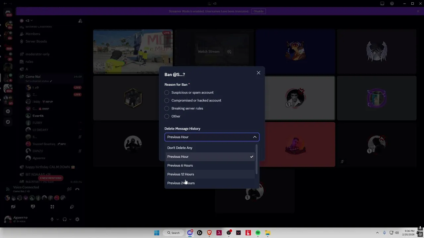Open BIT N3AAAS +18 voice channel

(x=38, y=175)
